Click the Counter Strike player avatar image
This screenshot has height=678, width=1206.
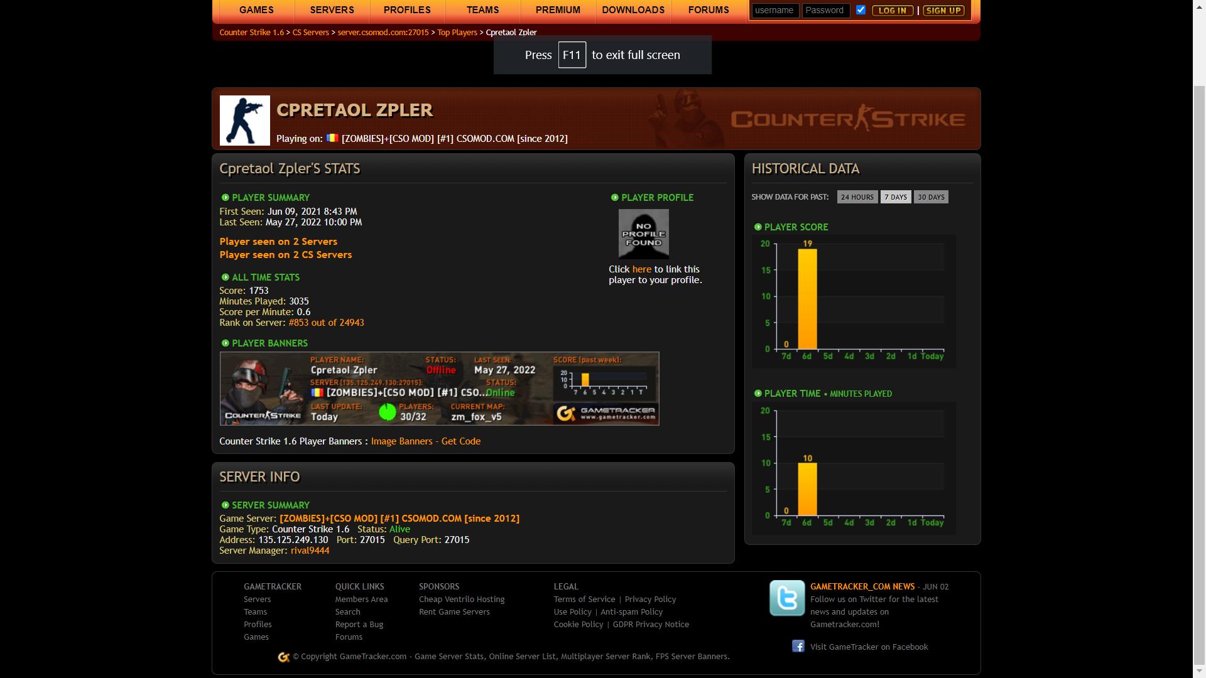click(x=245, y=121)
